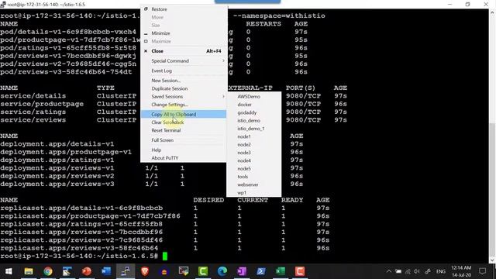Open the volume control in system tray
Viewport: 496px width, 279px height.
point(417,271)
